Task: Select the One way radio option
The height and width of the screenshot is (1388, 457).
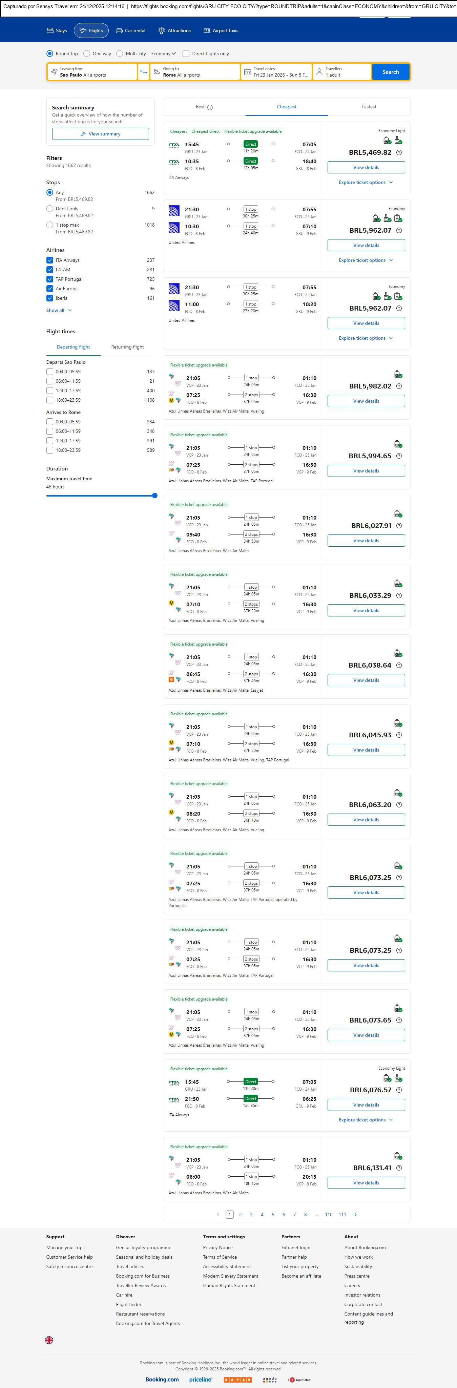Action: pyautogui.click(x=87, y=54)
